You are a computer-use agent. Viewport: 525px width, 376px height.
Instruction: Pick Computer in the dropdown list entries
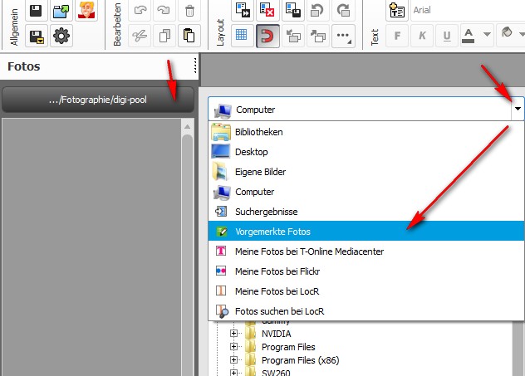pos(366,192)
